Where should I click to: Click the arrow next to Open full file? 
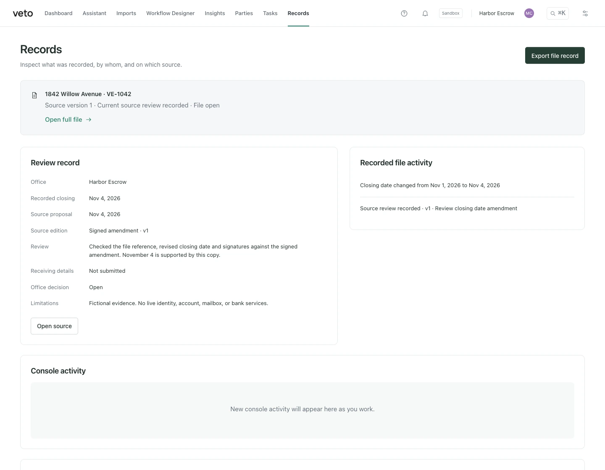89,120
